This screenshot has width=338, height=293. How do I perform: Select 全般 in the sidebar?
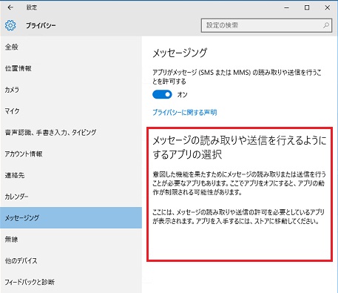[x=71, y=47]
